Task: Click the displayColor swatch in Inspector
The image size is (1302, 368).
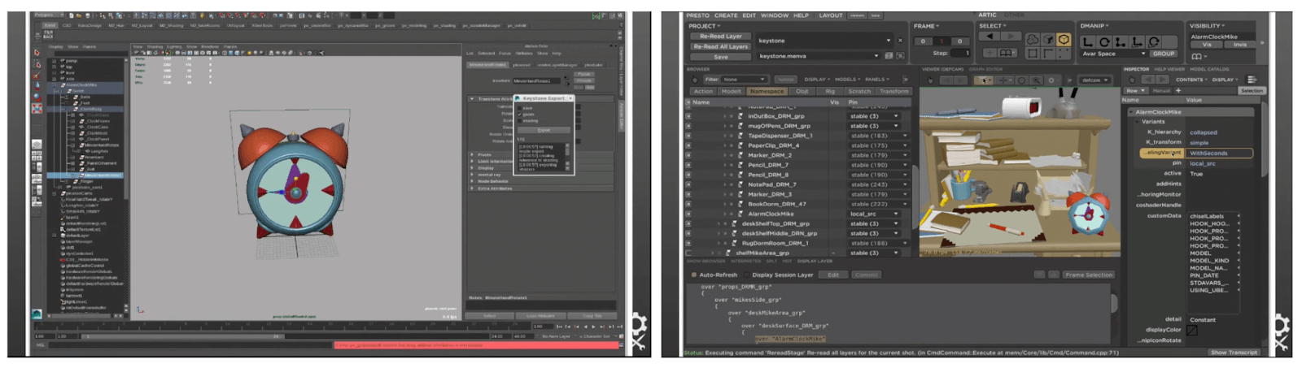Action: pyautogui.click(x=1192, y=331)
